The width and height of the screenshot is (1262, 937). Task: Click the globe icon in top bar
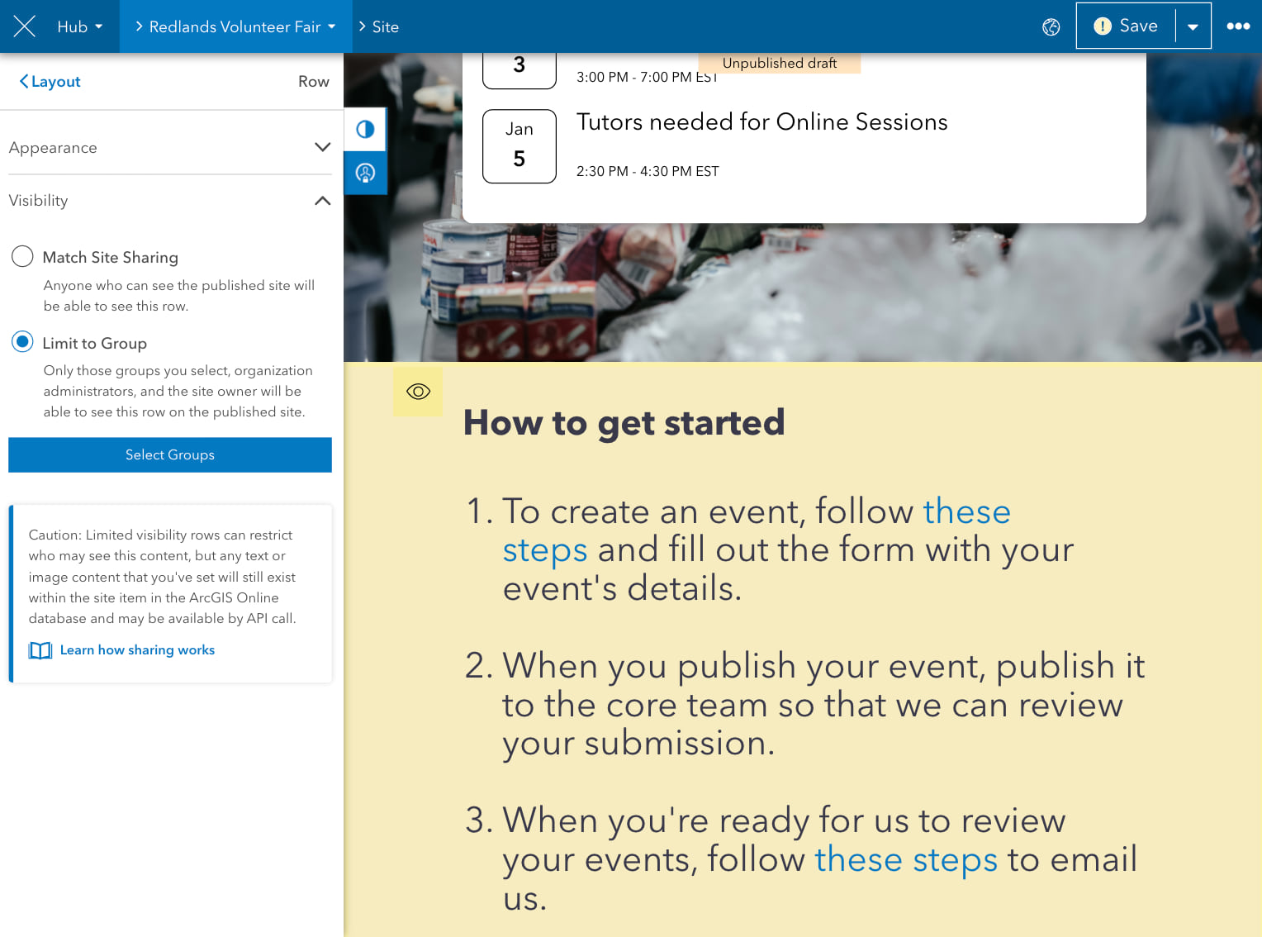coord(1051,26)
